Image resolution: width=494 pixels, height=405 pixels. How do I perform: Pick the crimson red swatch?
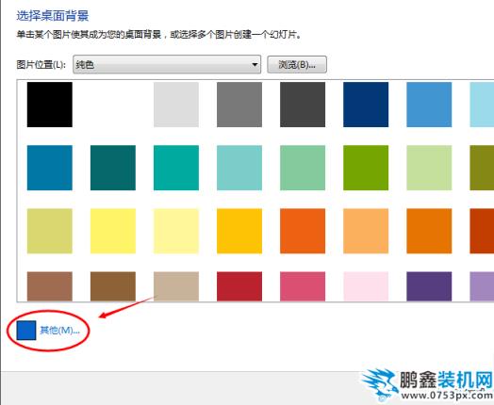pos(239,286)
